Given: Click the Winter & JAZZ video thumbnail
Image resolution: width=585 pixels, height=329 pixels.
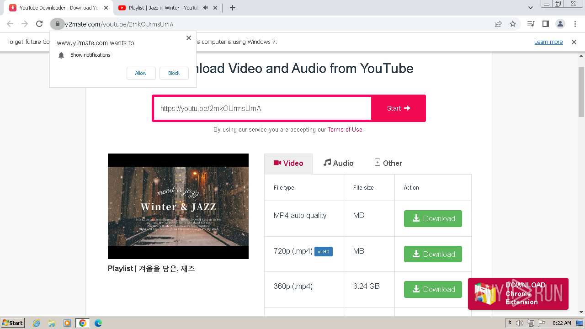Looking at the screenshot, I should (178, 206).
